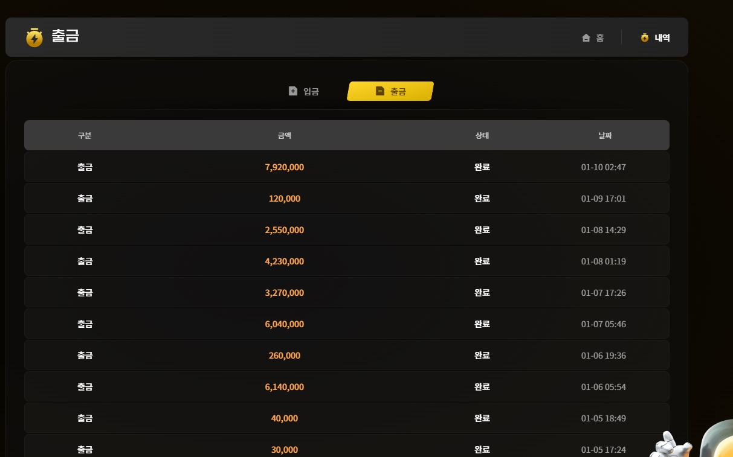Open the 내역 history link
The height and width of the screenshot is (457, 733).
click(x=656, y=38)
